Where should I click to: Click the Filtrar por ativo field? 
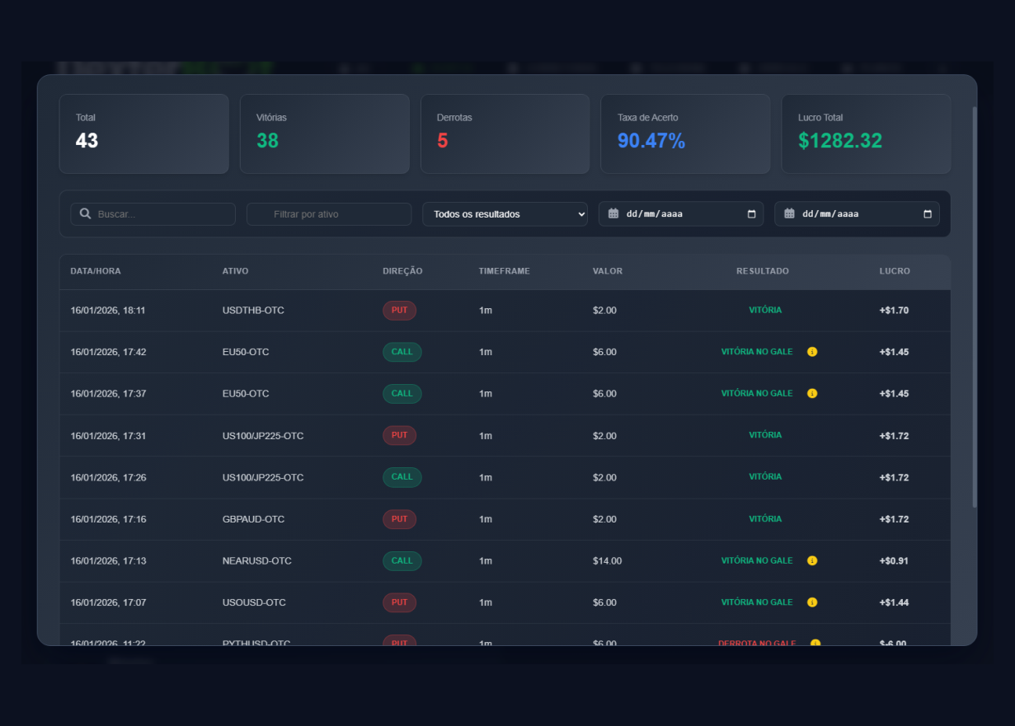(x=329, y=214)
